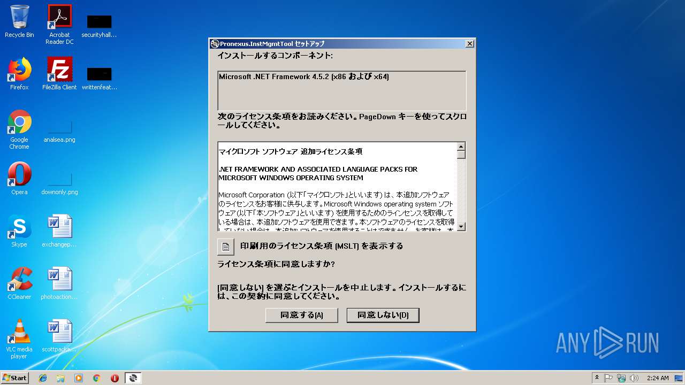This screenshot has height=385, width=685.
Task: Open printable license terms document icon
Action: pyautogui.click(x=226, y=247)
